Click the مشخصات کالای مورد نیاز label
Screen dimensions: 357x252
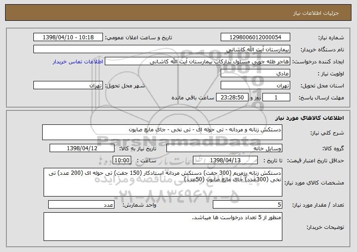point(314,183)
